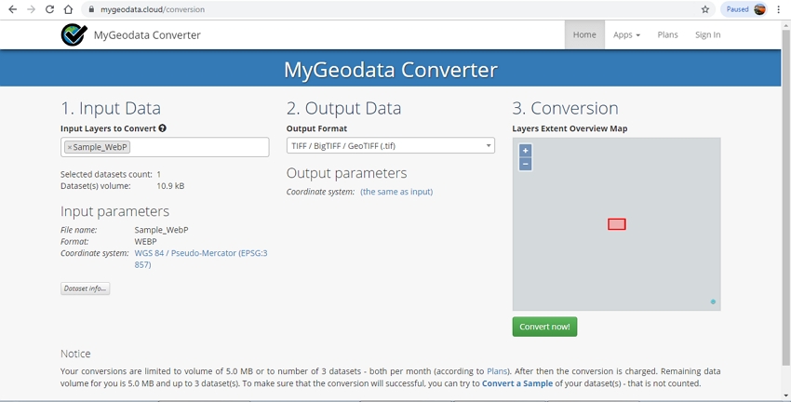Open the Chrome three-dot menu
This screenshot has height=402, width=791.
[779, 9]
